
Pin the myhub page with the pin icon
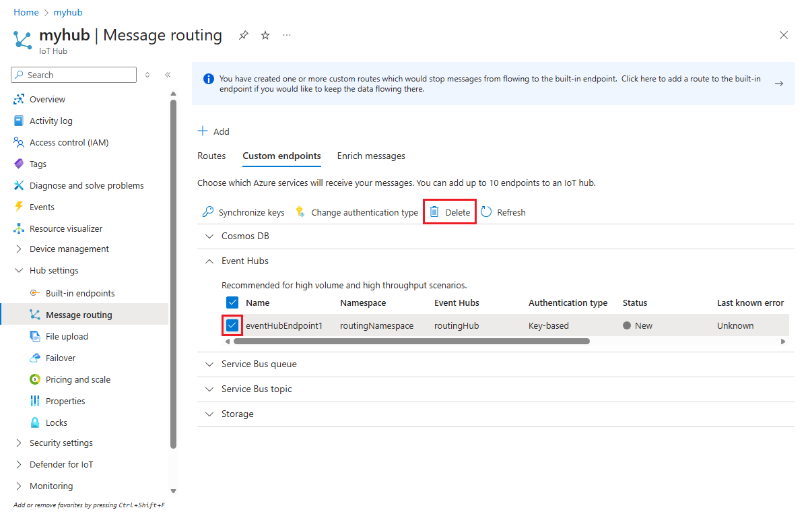(x=244, y=36)
